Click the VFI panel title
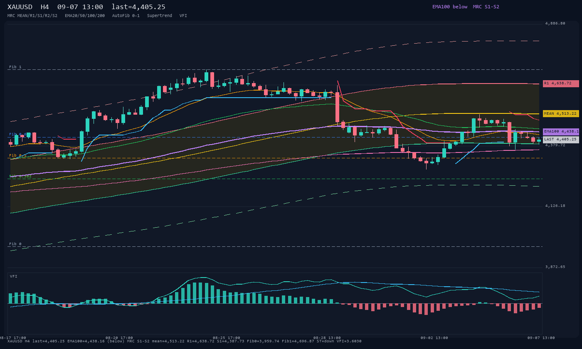The width and height of the screenshot is (582, 349). (14, 276)
